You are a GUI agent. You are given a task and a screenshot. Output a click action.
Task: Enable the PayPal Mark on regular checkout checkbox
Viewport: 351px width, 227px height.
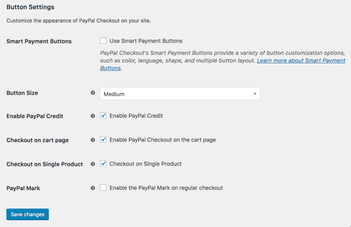(103, 187)
